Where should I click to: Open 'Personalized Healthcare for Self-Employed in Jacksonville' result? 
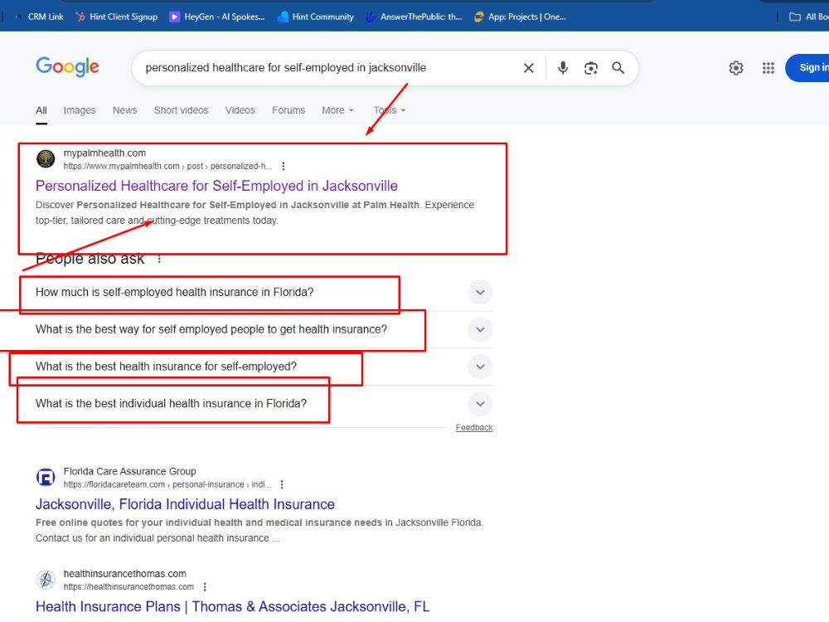pyautogui.click(x=216, y=186)
